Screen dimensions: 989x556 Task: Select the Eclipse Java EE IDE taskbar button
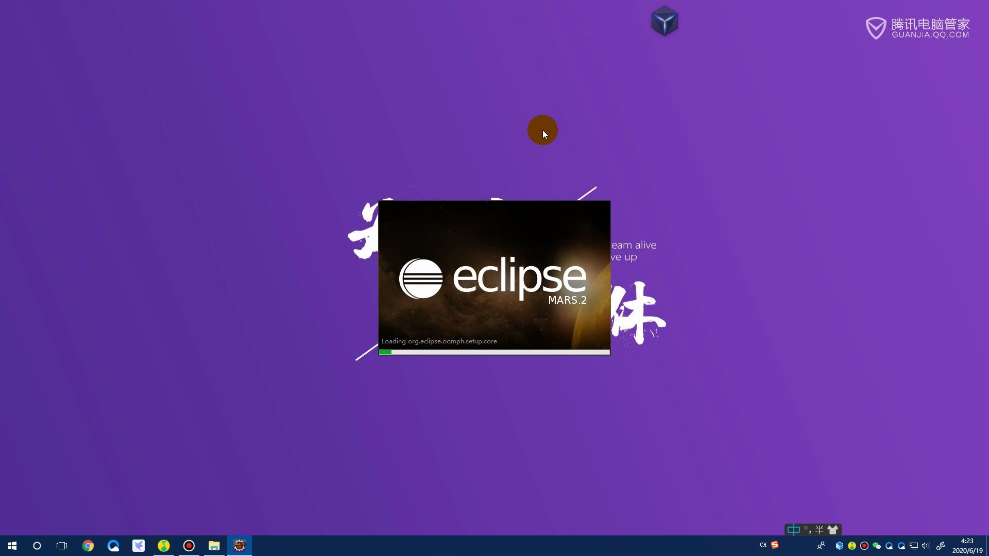240,546
